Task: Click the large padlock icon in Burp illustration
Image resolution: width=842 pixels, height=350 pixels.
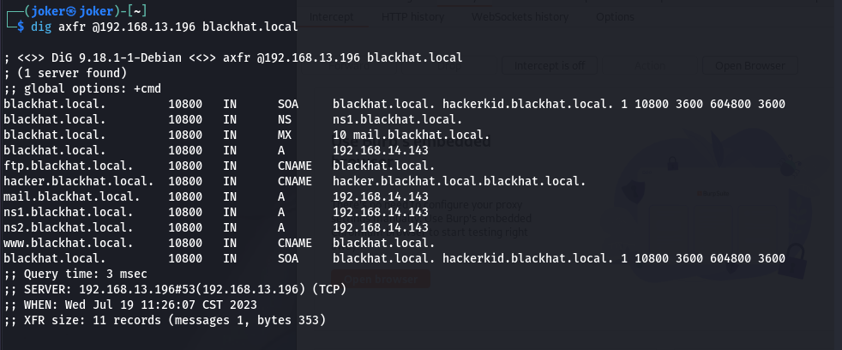Action: (794, 262)
